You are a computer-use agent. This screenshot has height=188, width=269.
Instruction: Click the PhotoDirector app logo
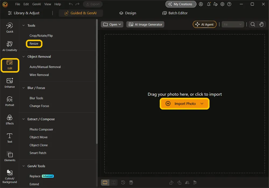click(x=5, y=5)
